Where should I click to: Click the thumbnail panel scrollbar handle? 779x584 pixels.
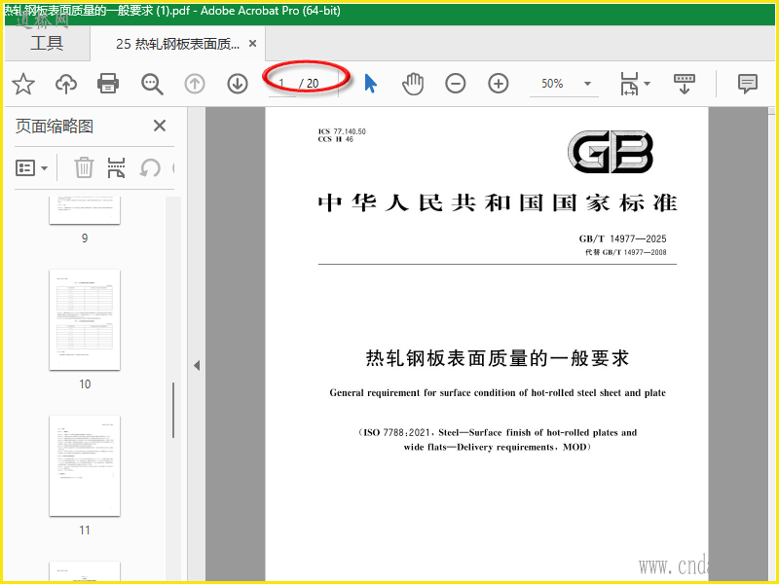click(x=173, y=410)
